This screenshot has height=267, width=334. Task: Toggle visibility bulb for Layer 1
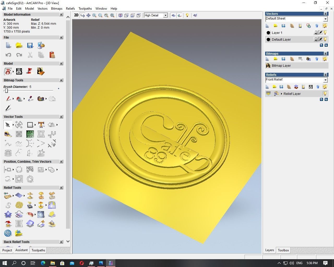tap(325, 33)
